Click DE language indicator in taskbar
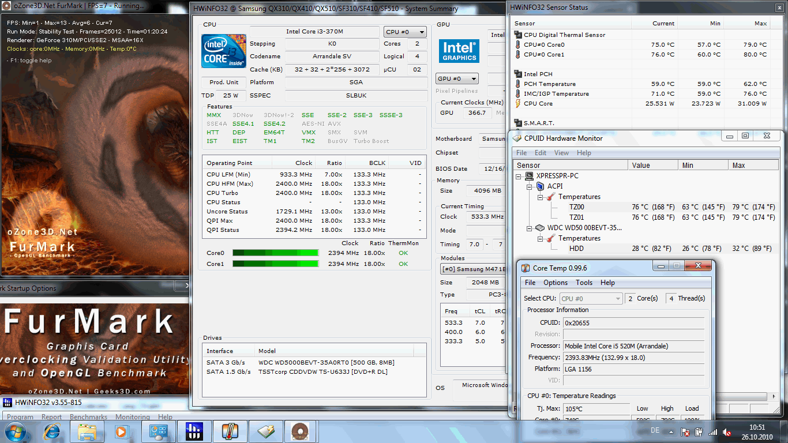The height and width of the screenshot is (443, 788). tap(655, 430)
